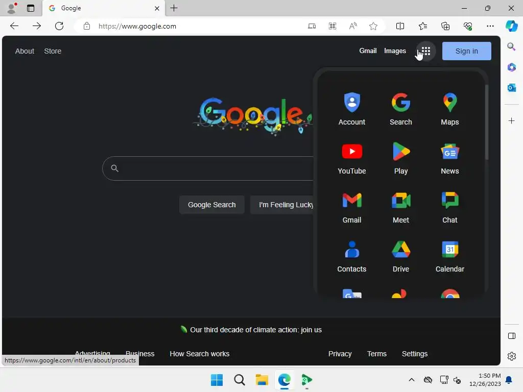Open the Account app in the apps panel
Screen dimensions: 523x392
coord(351,109)
